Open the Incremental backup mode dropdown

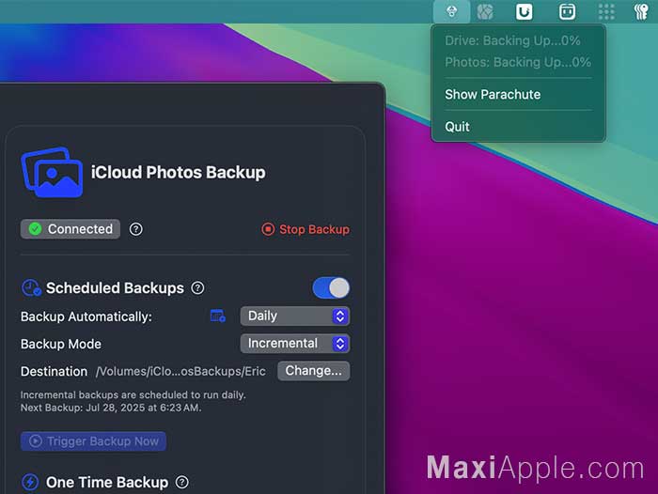pos(294,344)
